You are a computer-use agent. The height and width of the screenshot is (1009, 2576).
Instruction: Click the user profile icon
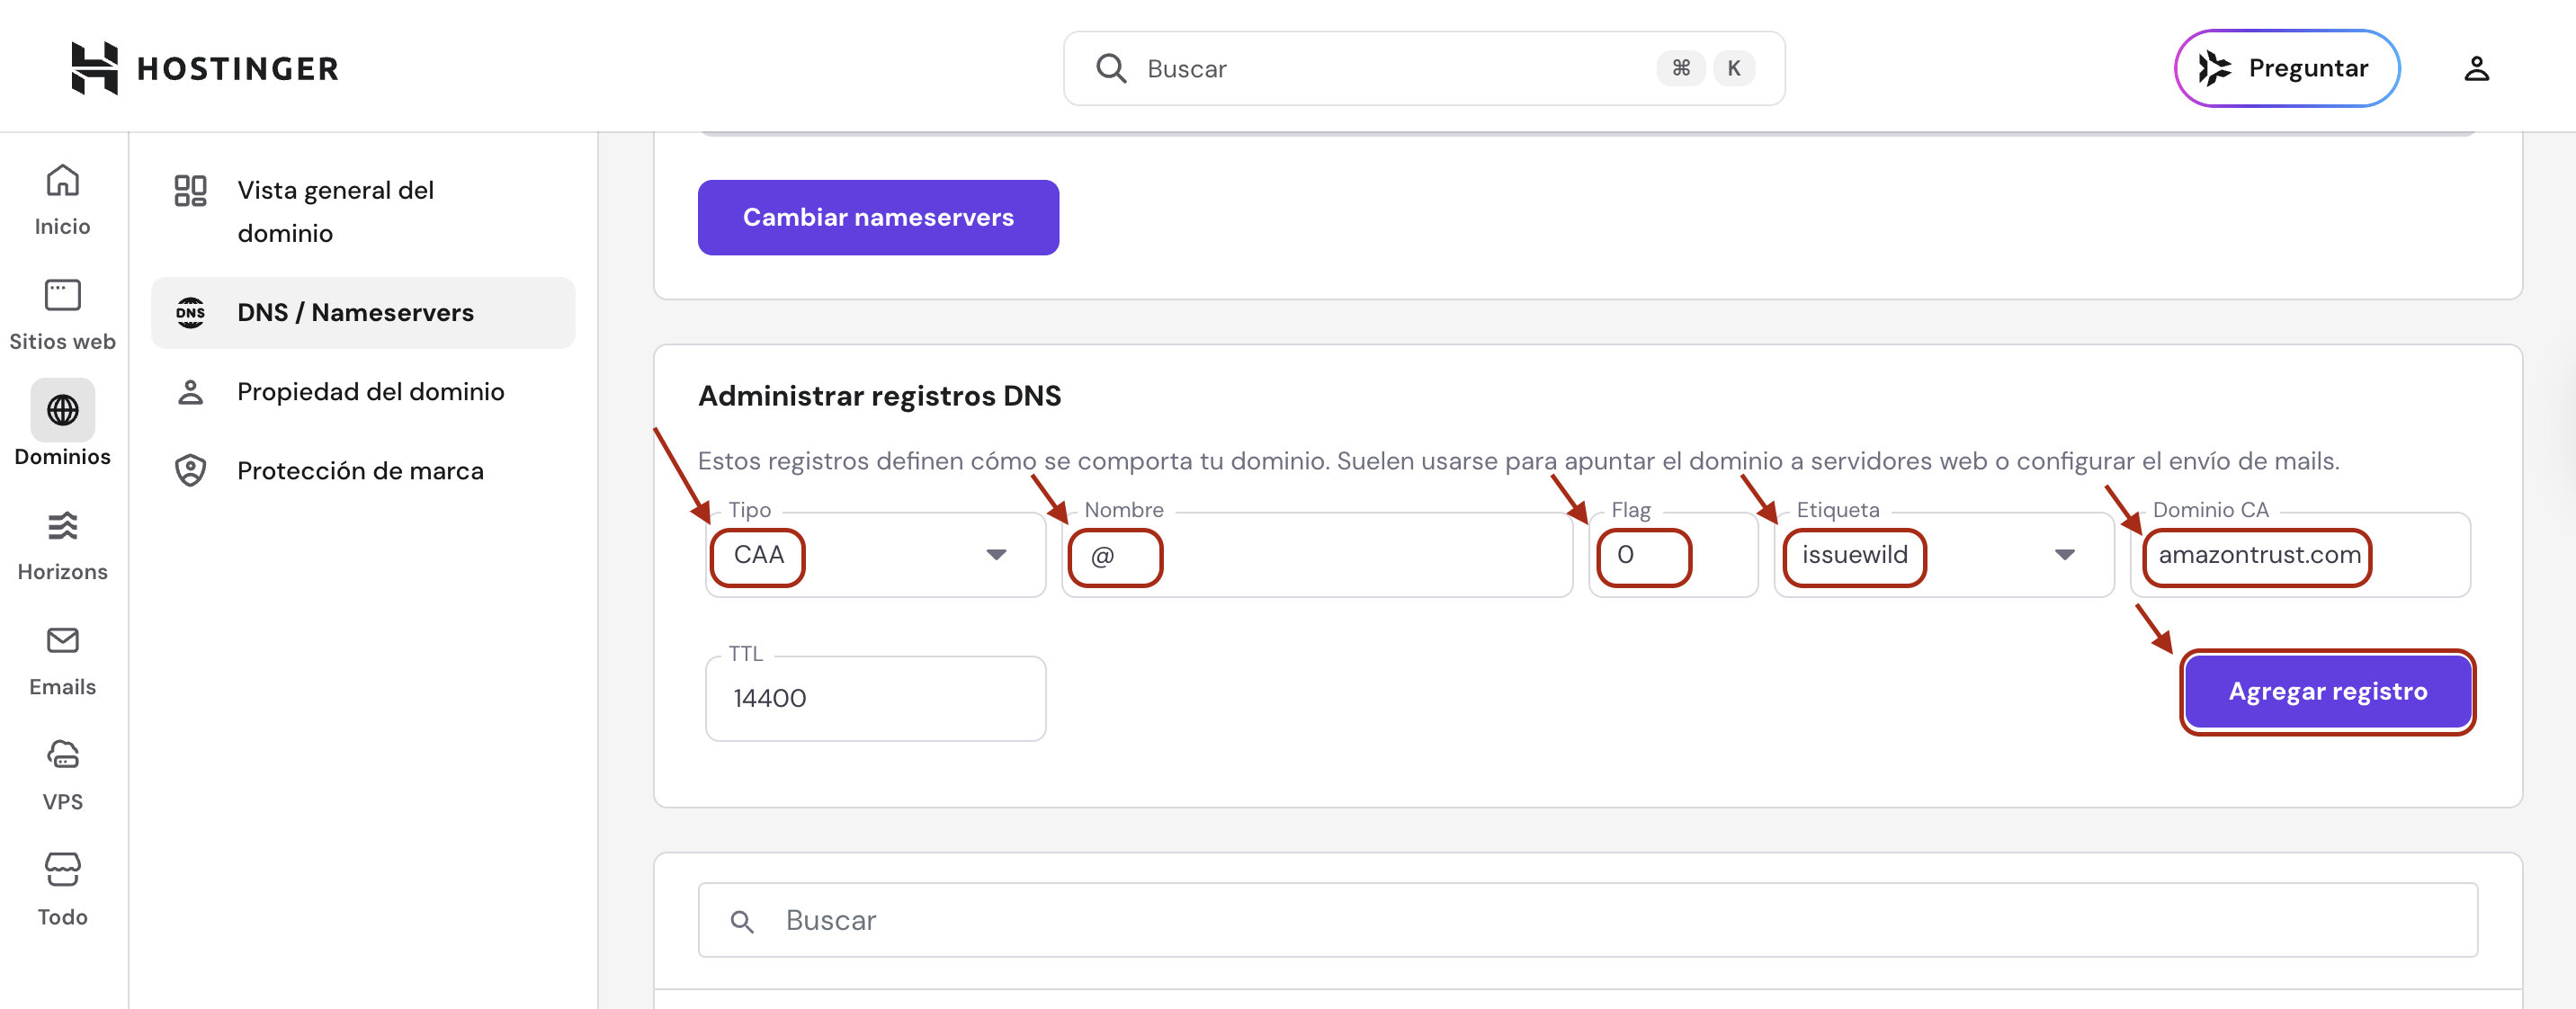click(2476, 68)
